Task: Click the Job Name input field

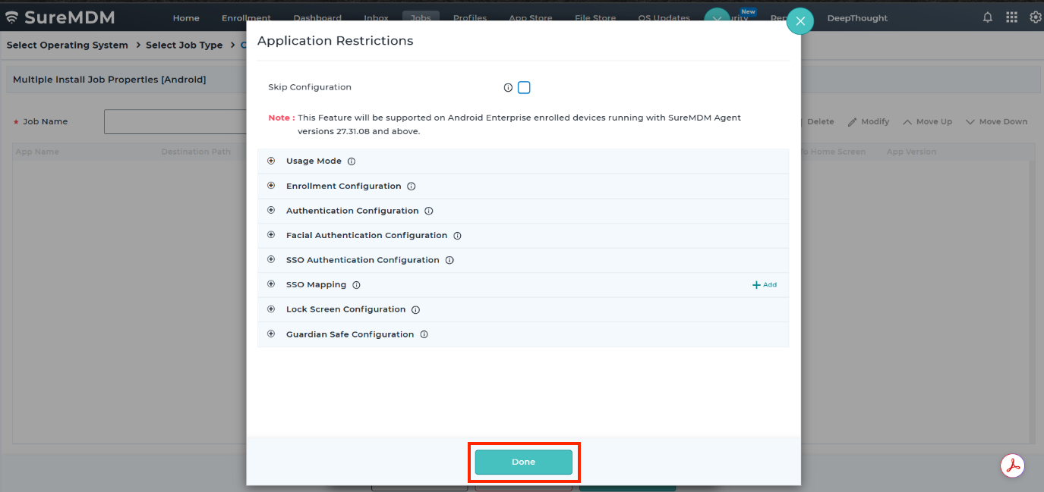Action: tap(175, 122)
